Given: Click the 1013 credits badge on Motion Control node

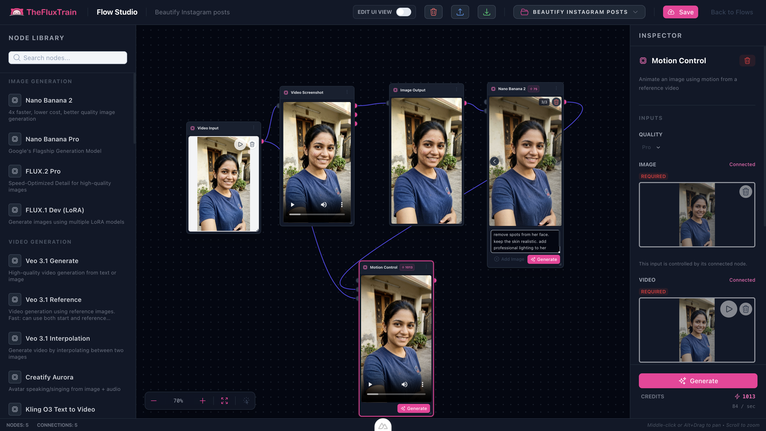Looking at the screenshot, I should (x=407, y=267).
